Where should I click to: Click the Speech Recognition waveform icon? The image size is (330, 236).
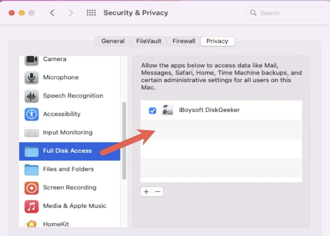click(x=32, y=96)
